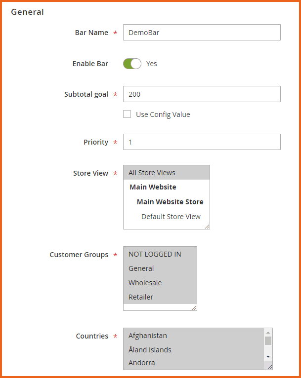The height and width of the screenshot is (378, 301).
Task: Focus the Subtotal goal field
Action: point(201,94)
